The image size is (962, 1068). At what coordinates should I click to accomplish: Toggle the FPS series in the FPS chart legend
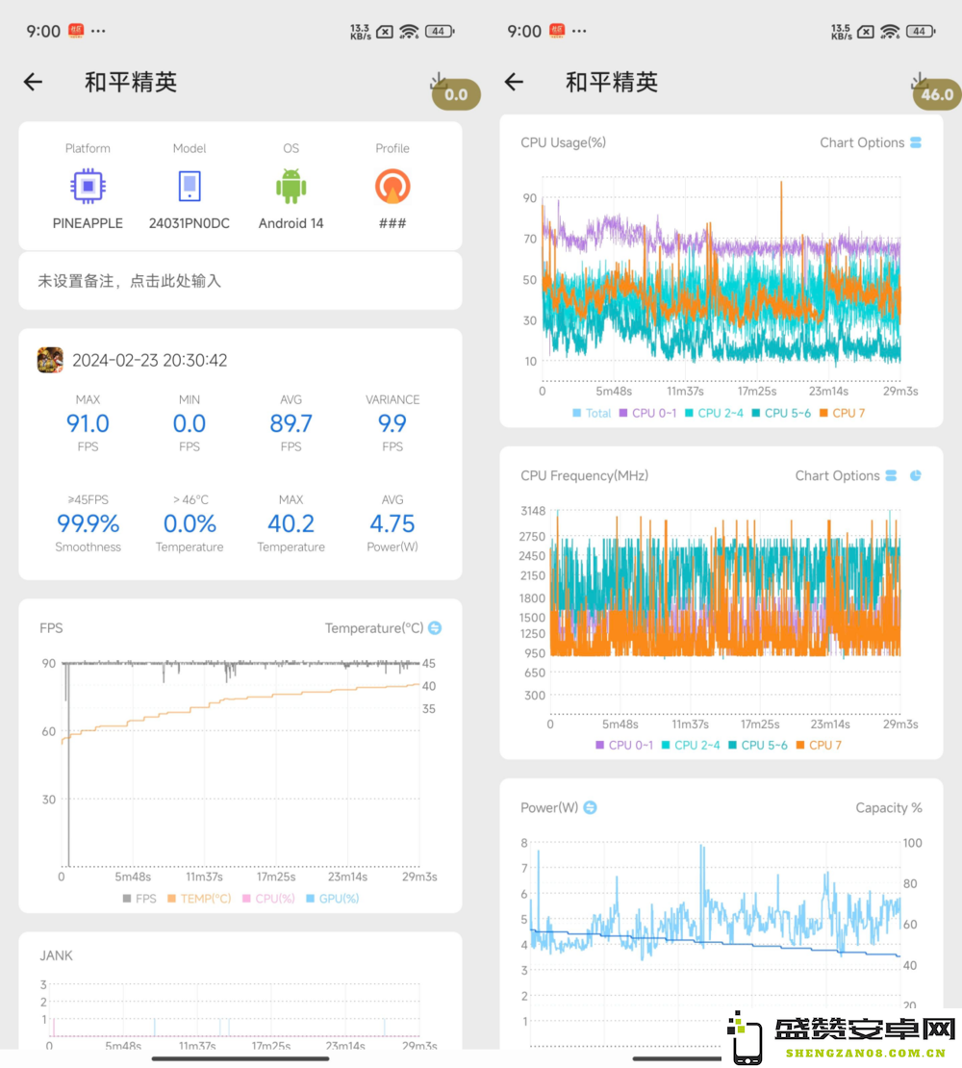pyautogui.click(x=139, y=899)
